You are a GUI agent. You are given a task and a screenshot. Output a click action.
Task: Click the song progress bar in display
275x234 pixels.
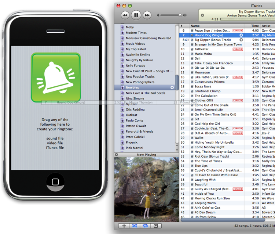[247, 19]
